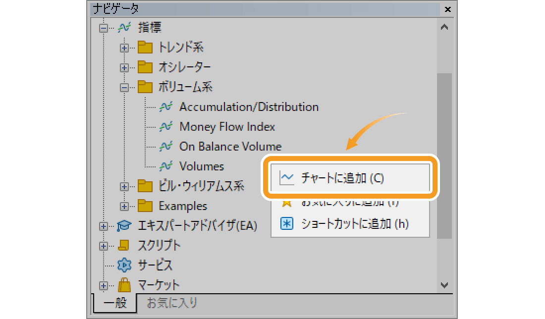Click the Money Flow Index indicator icon
Image resolution: width=545 pixels, height=319 pixels.
tap(166, 126)
